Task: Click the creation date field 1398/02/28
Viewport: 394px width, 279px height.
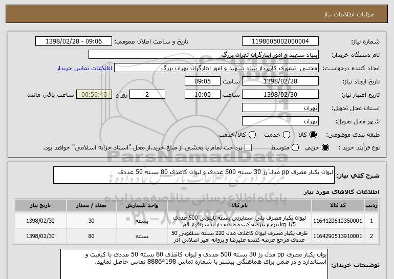Action: click(280, 81)
